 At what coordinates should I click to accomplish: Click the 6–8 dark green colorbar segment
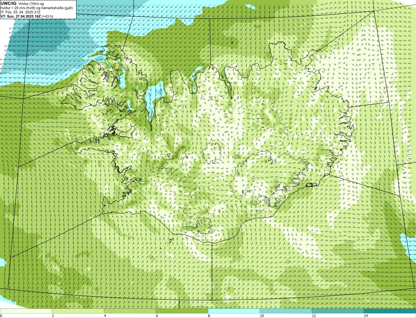182,311
